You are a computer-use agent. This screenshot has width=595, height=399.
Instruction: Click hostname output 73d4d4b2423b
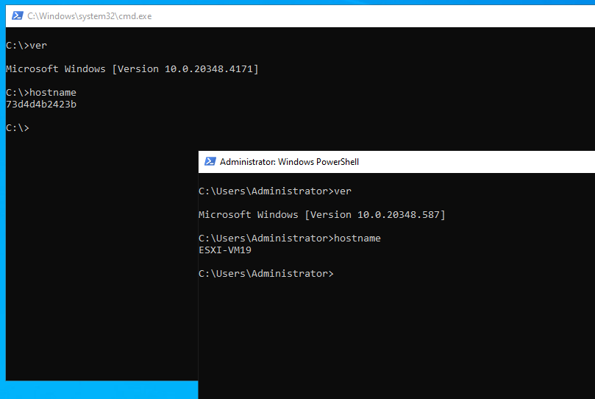41,105
